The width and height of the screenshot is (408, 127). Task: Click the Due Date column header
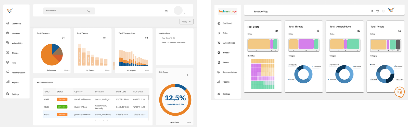[138, 92]
